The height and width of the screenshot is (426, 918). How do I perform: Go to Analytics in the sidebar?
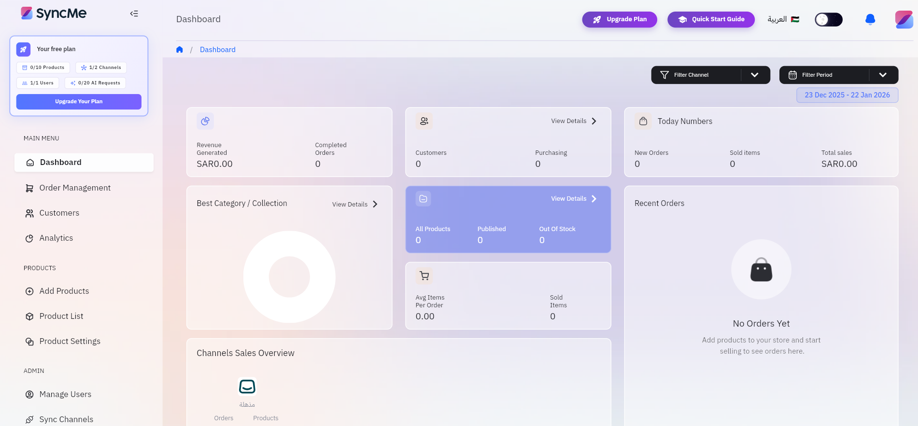pos(56,238)
